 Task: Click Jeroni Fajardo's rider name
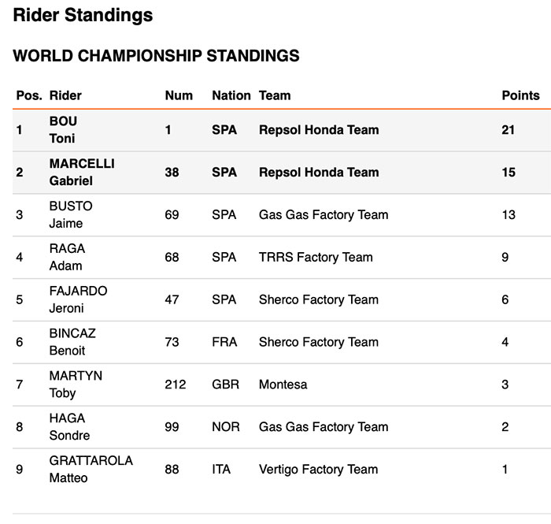click(x=78, y=300)
